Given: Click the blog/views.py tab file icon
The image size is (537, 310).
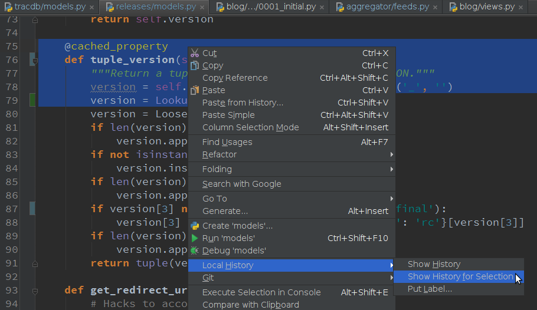Looking at the screenshot, I should [x=453, y=7].
